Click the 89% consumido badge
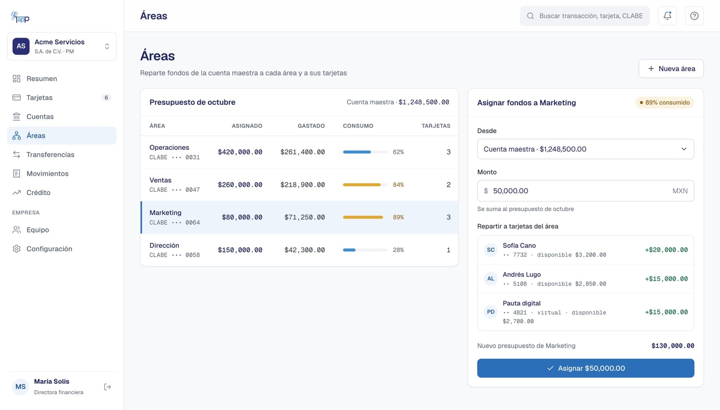The height and width of the screenshot is (410, 720). coord(665,102)
